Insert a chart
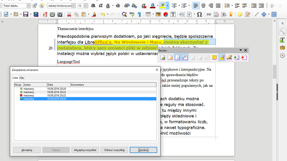The width and height of the screenshot is (287, 161). pyautogui.click(x=166, y=14)
